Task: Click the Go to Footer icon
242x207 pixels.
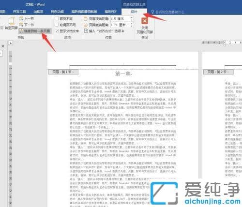Action: tap(12, 21)
